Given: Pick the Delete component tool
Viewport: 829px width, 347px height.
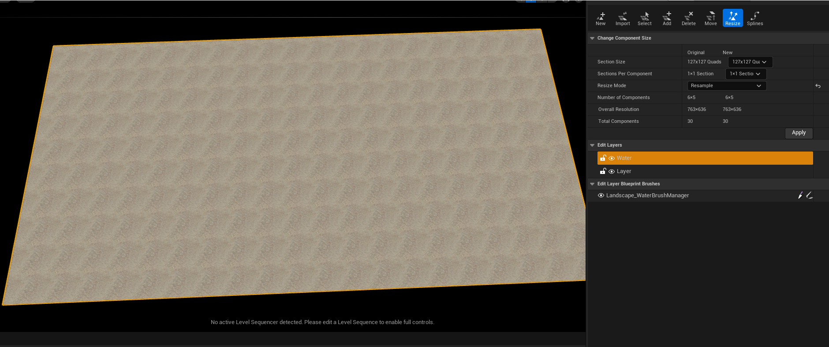Looking at the screenshot, I should tap(689, 18).
